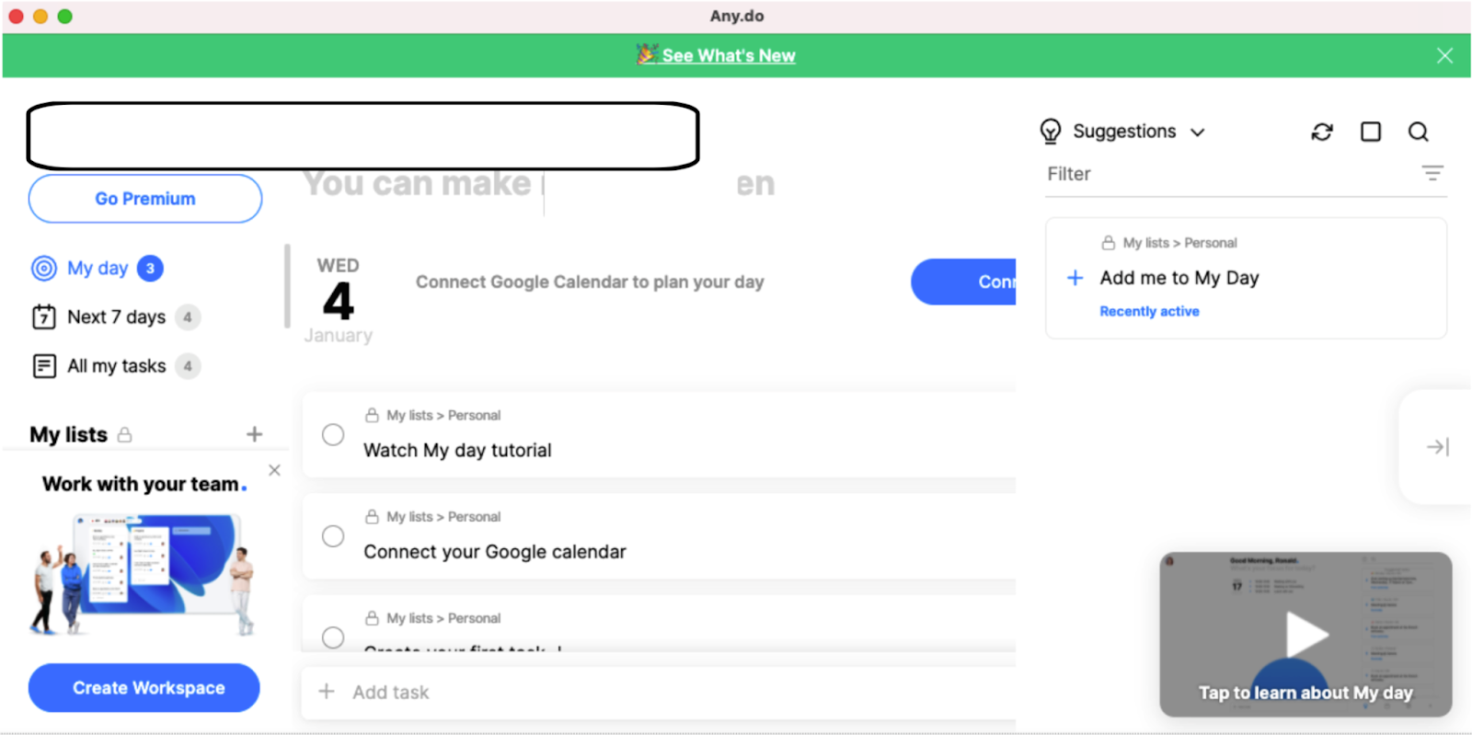Screen dimensions: 1472x735
Task: Tick the third task's partly hidden circle
Action: 333,637
